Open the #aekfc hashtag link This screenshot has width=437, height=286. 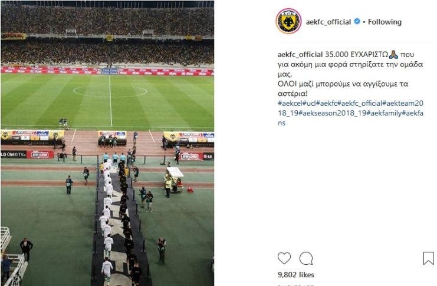click(x=327, y=103)
